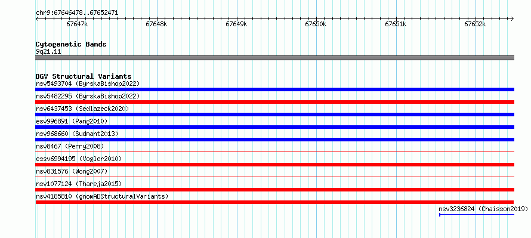Screen dimensions: 531x238
Task: Select the blue bar under nsv6437453
Action: pos(274,115)
